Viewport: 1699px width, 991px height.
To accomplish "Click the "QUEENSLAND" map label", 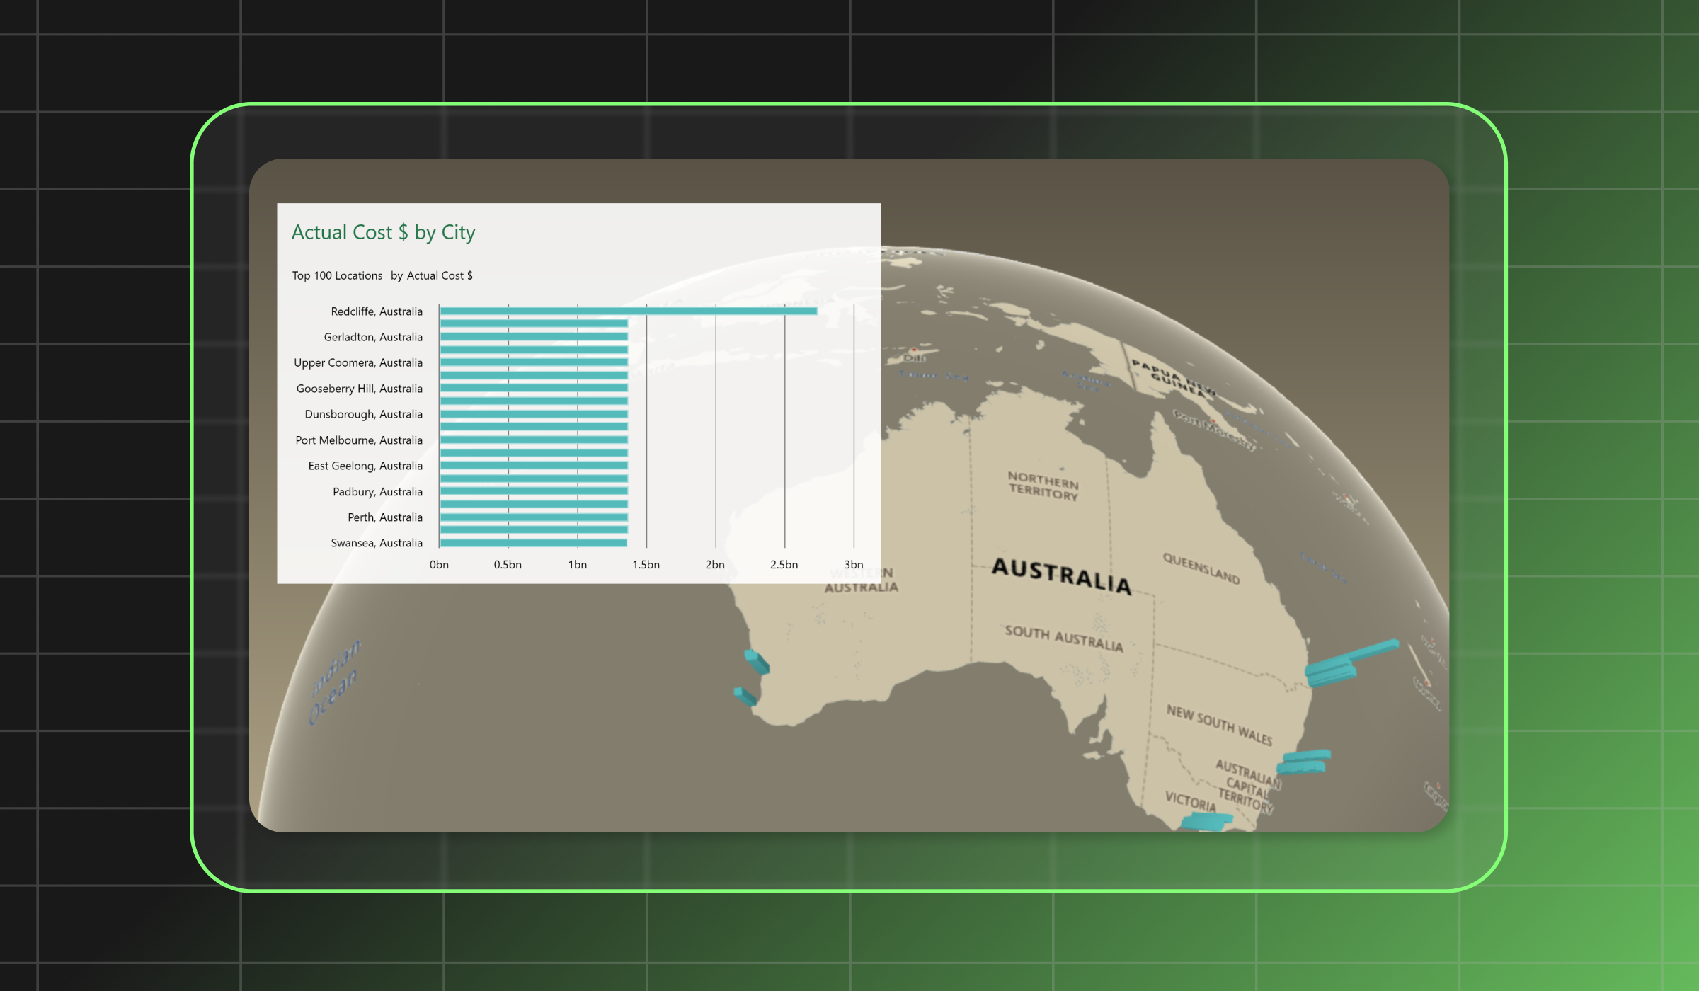I will pos(1201,569).
